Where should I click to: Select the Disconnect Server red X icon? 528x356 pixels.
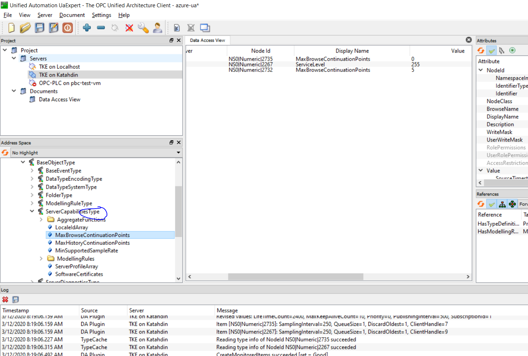pyautogui.click(x=129, y=28)
